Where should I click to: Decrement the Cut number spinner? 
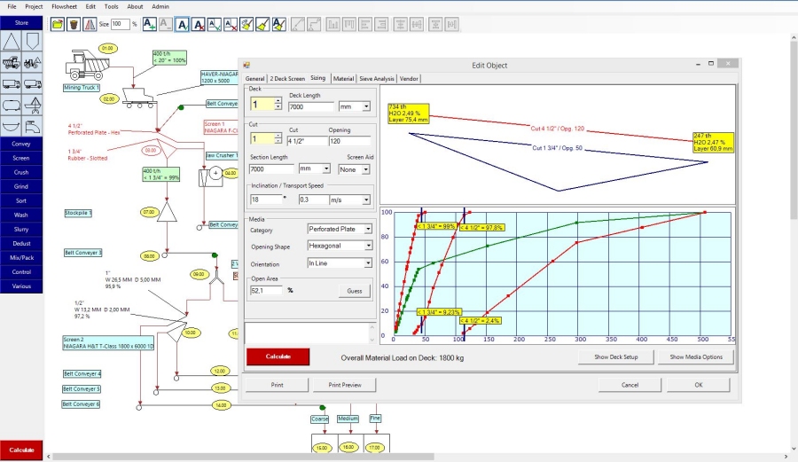(278, 142)
